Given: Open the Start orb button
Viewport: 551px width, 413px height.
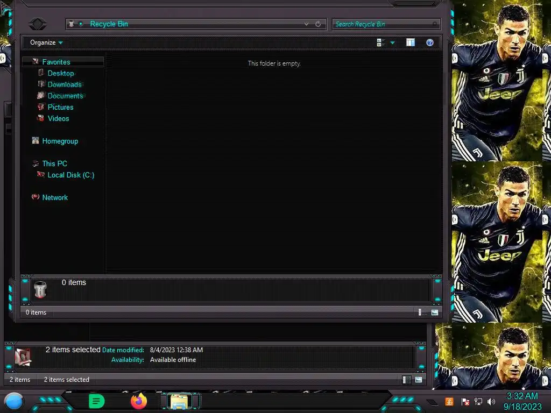Looking at the screenshot, I should tap(14, 401).
